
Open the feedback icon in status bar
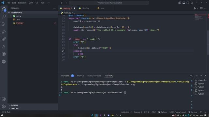(201, 112)
